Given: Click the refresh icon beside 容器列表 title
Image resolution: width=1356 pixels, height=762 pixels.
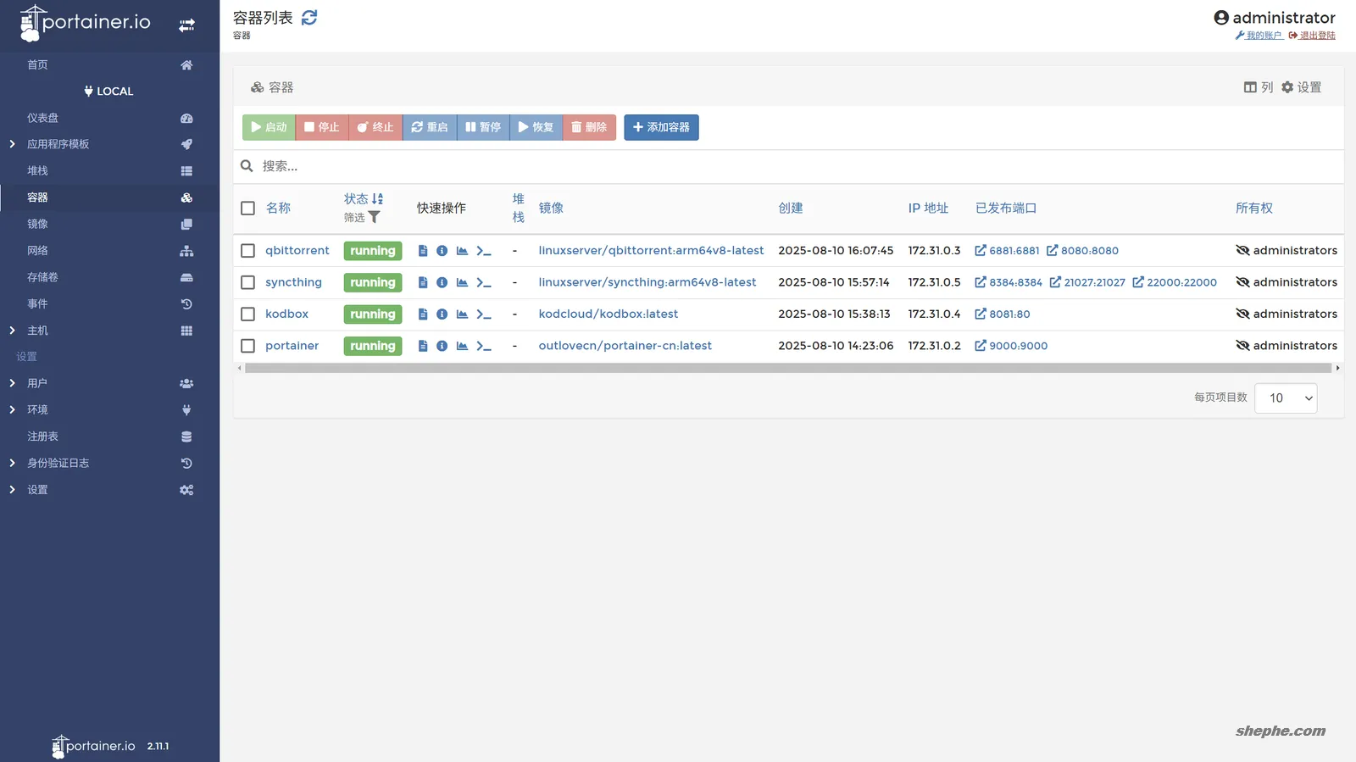Looking at the screenshot, I should [x=309, y=18].
